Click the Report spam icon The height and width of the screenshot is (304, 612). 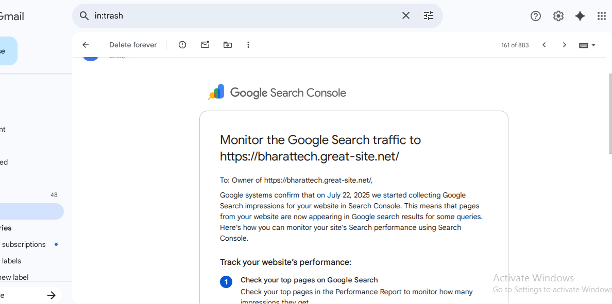coord(182,45)
